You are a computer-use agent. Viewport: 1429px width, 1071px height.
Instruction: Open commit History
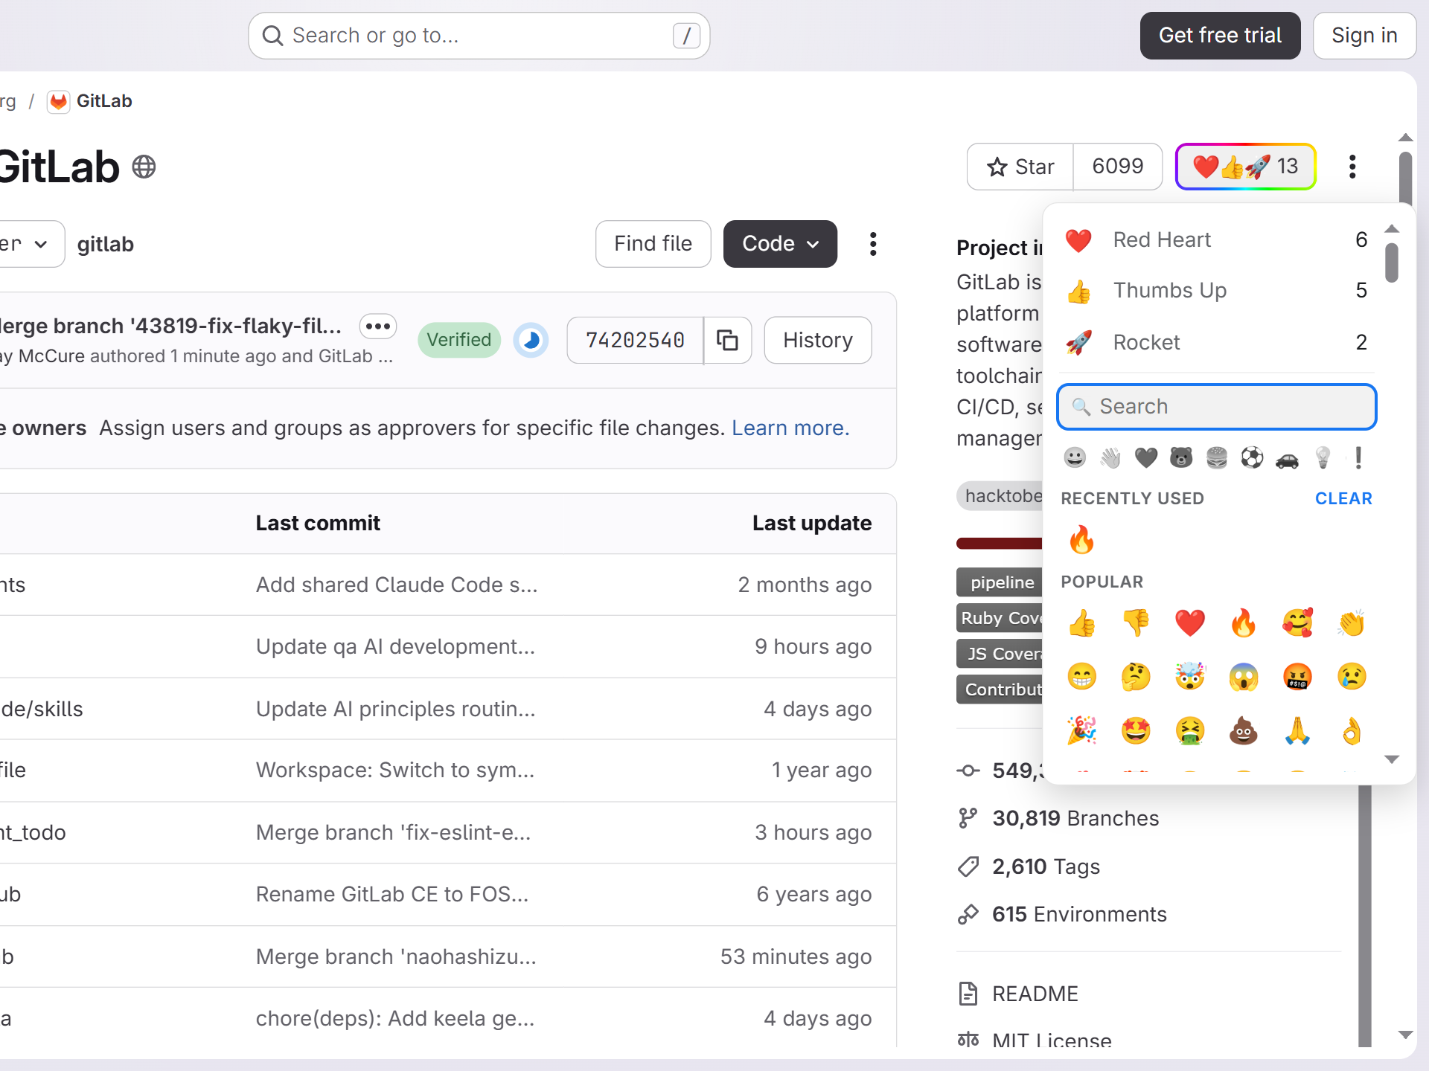[x=817, y=340]
